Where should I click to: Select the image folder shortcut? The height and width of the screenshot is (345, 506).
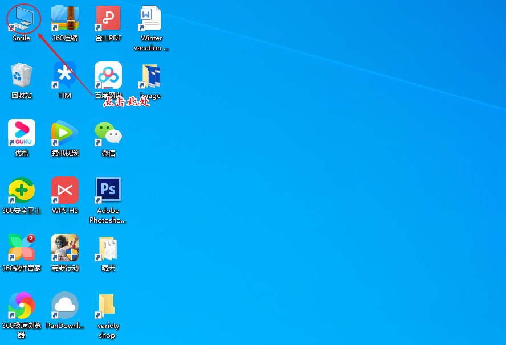pyautogui.click(x=150, y=76)
